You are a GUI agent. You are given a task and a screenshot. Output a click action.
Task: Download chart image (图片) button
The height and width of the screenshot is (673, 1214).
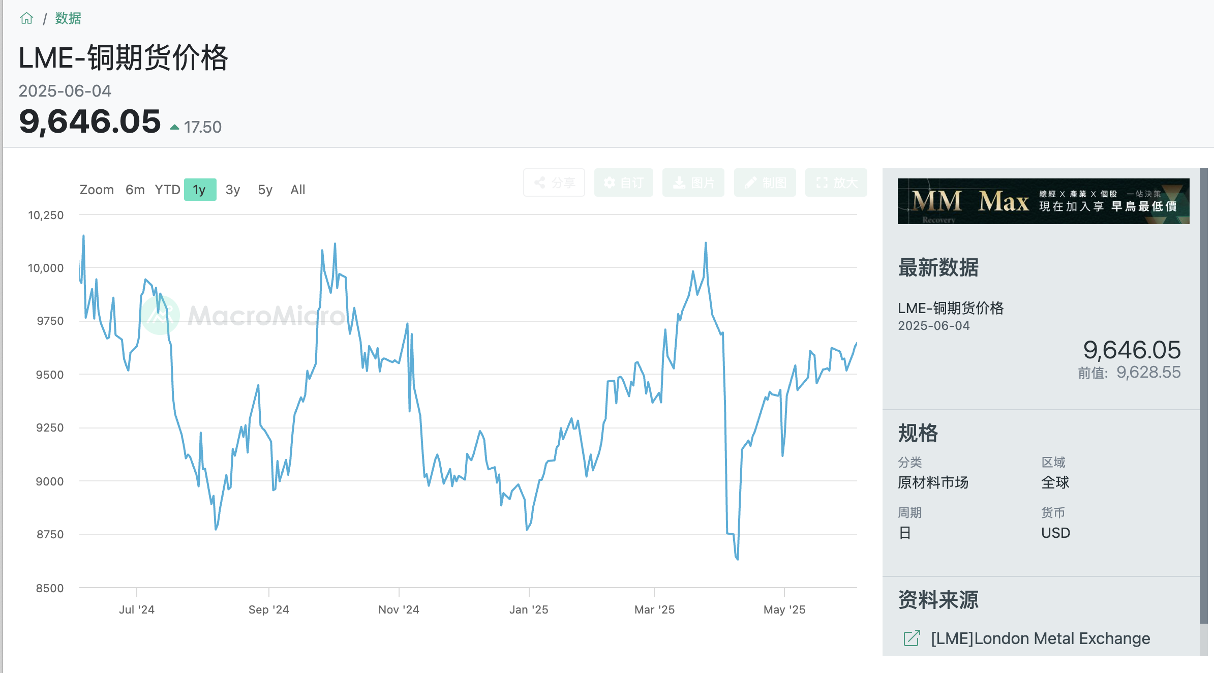(x=693, y=182)
